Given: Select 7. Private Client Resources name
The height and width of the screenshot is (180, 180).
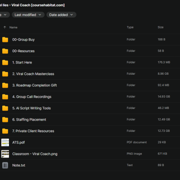Looking at the screenshot, I should pyautogui.click(x=33, y=131).
